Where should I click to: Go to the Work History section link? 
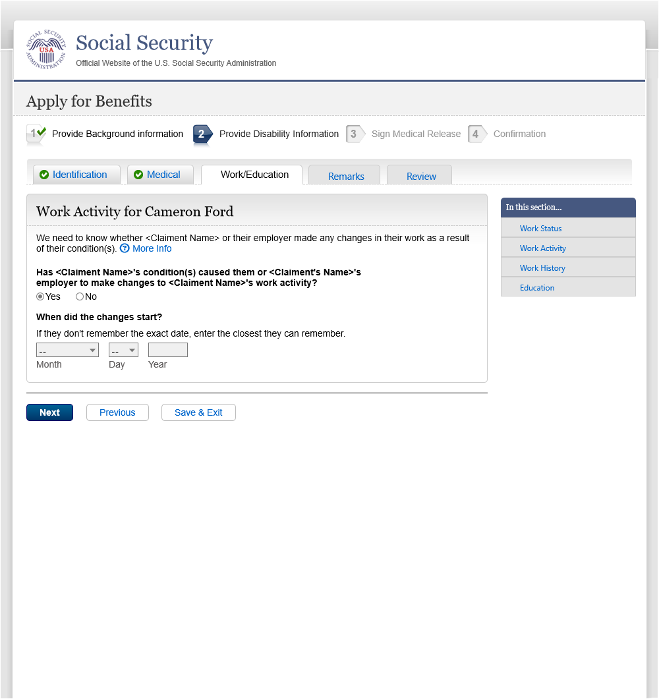(x=542, y=268)
